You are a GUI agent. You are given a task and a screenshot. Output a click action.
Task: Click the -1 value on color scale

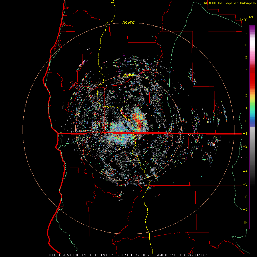coord(245,134)
